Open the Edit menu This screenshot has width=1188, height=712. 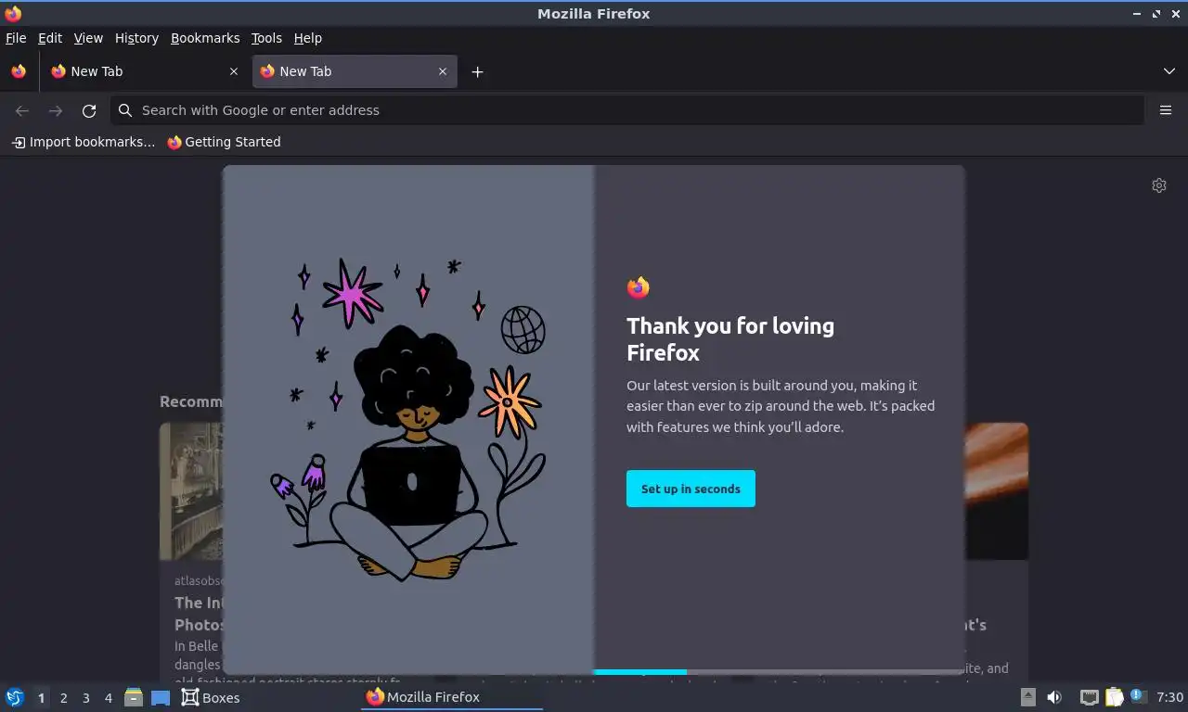50,38
